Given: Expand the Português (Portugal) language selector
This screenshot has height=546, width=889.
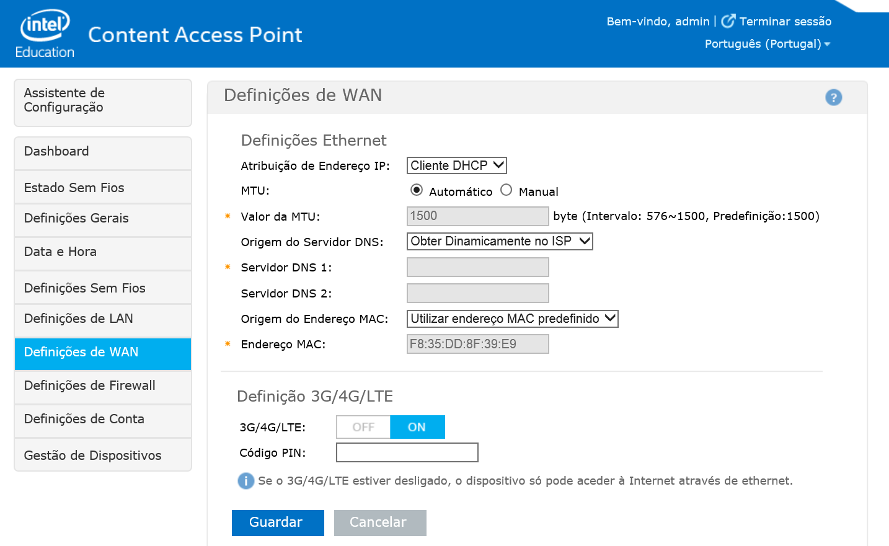Looking at the screenshot, I should pos(767,44).
